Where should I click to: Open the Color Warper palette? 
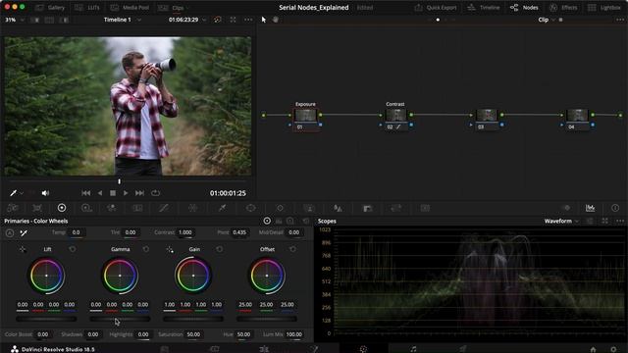[192, 208]
